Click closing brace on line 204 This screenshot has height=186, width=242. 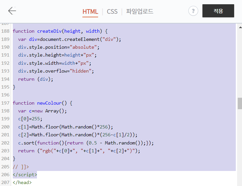pyautogui.click(x=14, y=159)
